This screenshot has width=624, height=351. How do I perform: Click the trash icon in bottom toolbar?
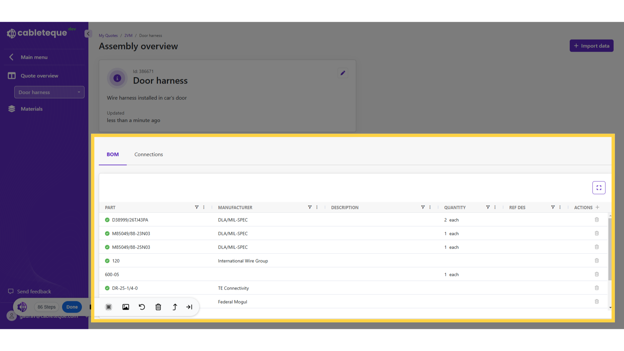coord(158,307)
